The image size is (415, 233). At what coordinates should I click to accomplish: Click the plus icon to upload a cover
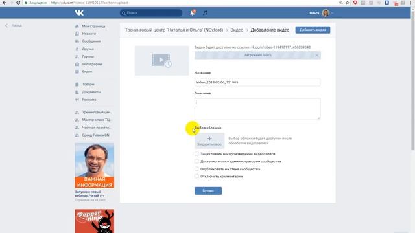[209, 139]
